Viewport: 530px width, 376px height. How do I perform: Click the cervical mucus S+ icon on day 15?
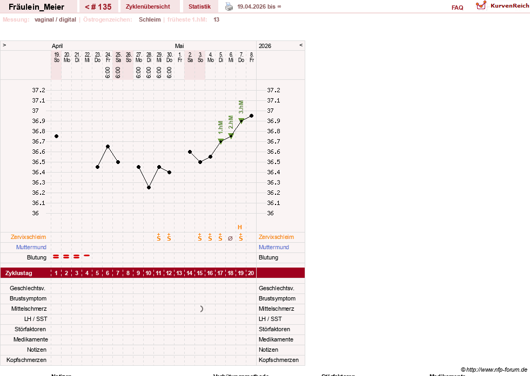click(x=200, y=237)
